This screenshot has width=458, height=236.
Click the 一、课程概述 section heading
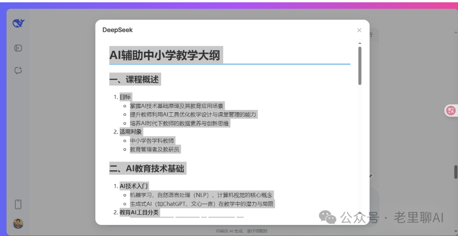click(x=135, y=79)
